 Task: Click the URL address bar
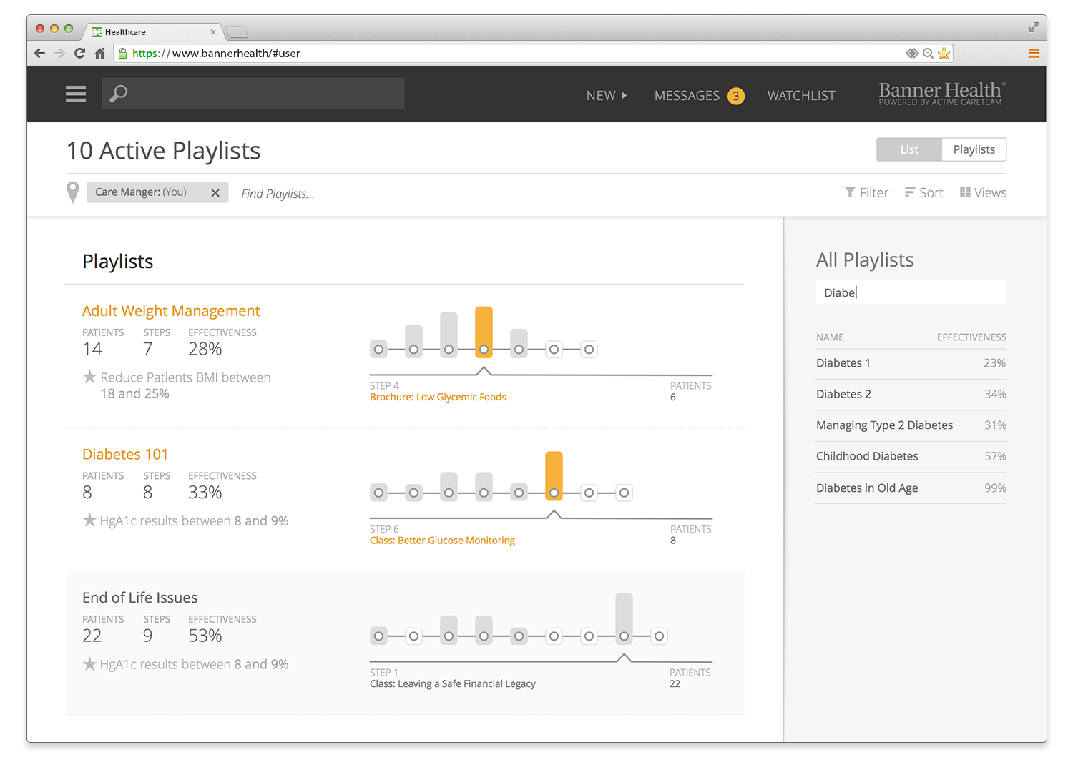coord(533,53)
